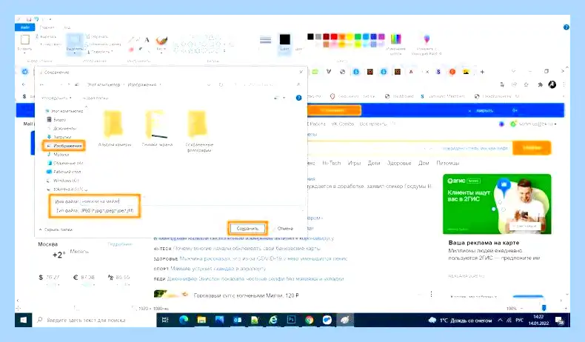Screen dimensions: 585x342
Task: Click the Paint zoom slider handle
Action: [x=544, y=308]
